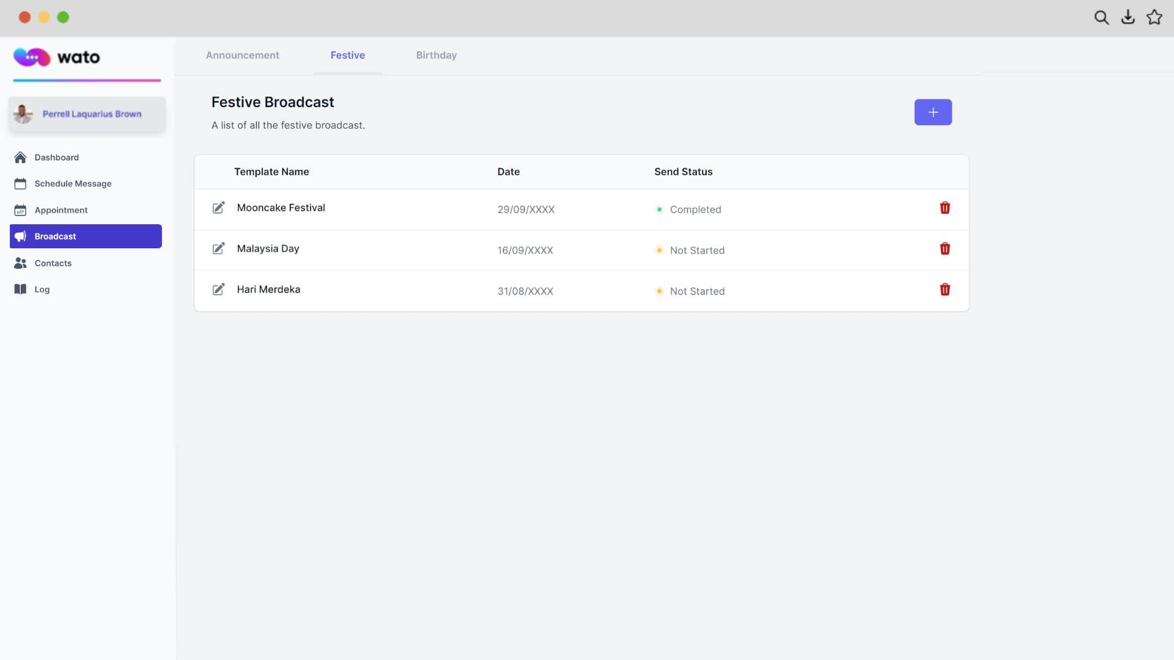Open the search icon in title bar
Image resolution: width=1174 pixels, height=660 pixels.
1101,17
